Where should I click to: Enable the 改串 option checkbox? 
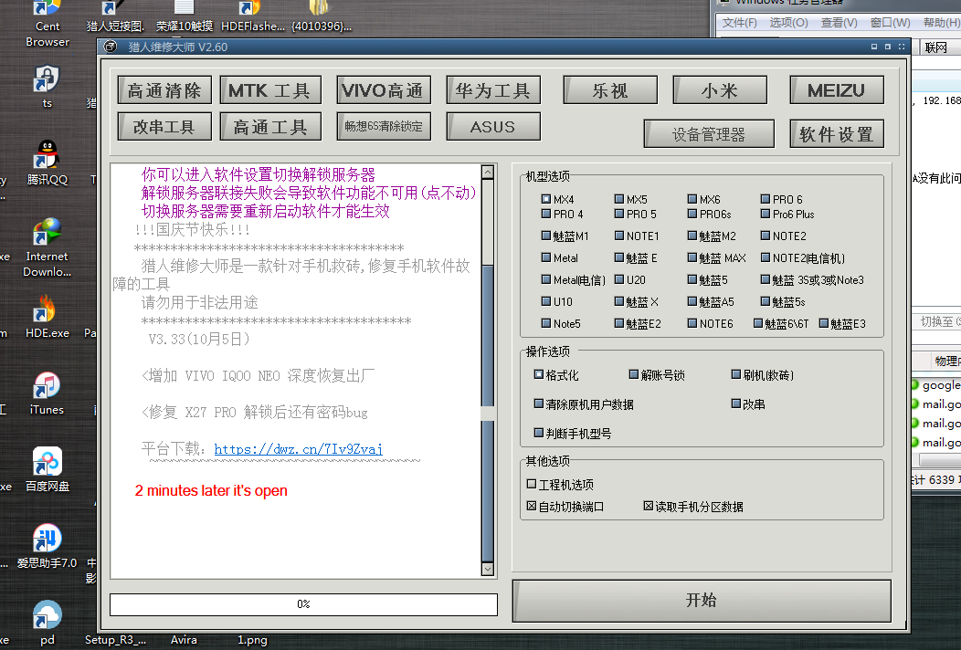pos(736,404)
